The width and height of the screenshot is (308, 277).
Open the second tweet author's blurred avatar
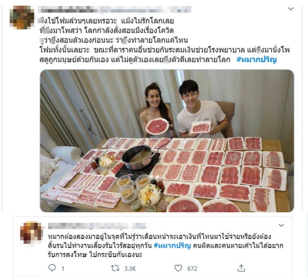pos(32,233)
